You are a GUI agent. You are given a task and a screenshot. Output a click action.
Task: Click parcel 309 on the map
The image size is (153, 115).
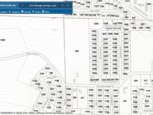coord(136,81)
